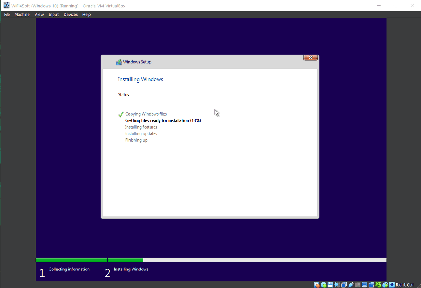The image size is (421, 288).
Task: Click the host key capture arrow icon
Action: [x=392, y=285]
